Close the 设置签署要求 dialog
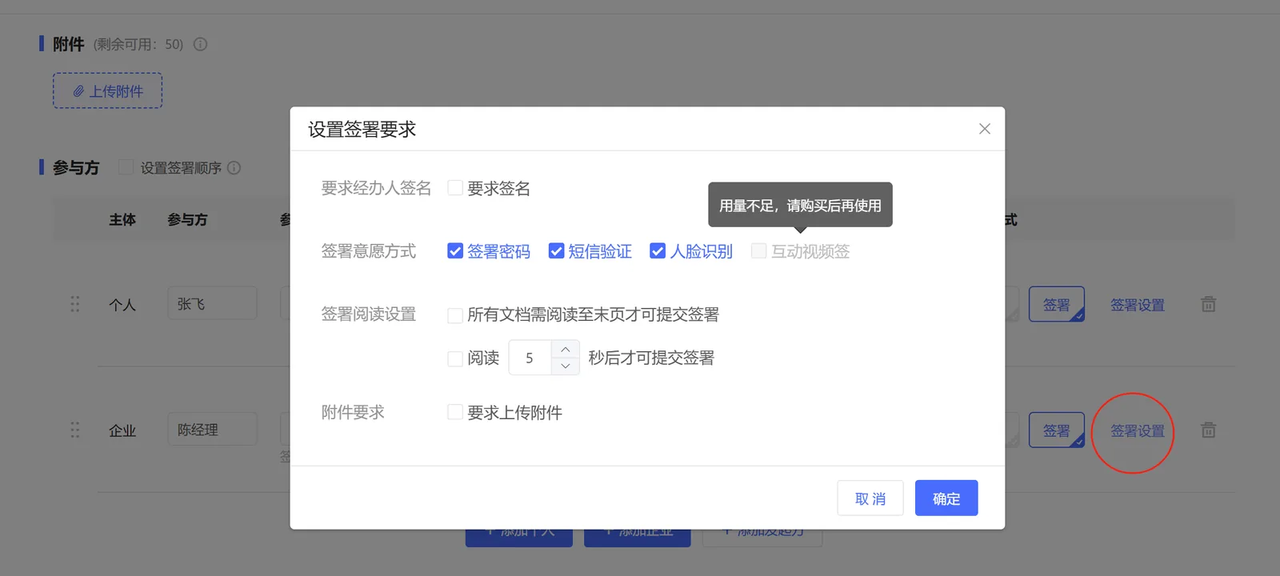Screen dimensions: 1280x576 [985, 129]
